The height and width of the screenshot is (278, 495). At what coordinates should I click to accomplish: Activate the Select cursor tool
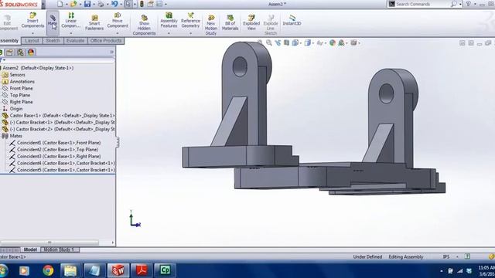click(128, 4)
